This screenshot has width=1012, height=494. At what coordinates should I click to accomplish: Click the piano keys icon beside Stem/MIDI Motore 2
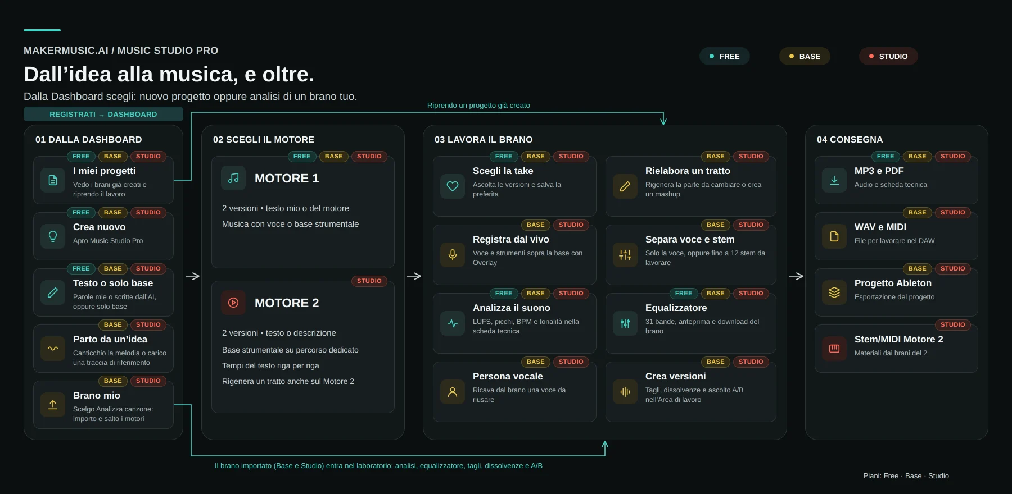[x=834, y=349]
